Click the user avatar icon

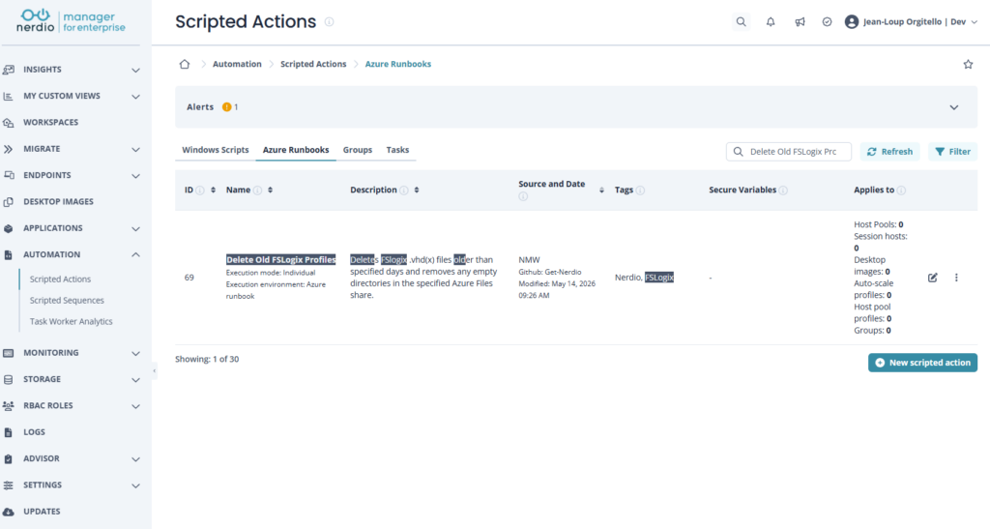point(851,21)
